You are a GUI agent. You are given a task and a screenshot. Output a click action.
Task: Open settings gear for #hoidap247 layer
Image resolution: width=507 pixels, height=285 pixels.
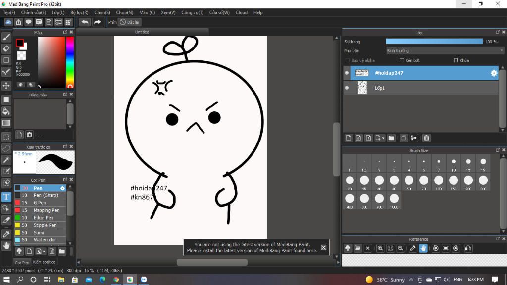494,73
